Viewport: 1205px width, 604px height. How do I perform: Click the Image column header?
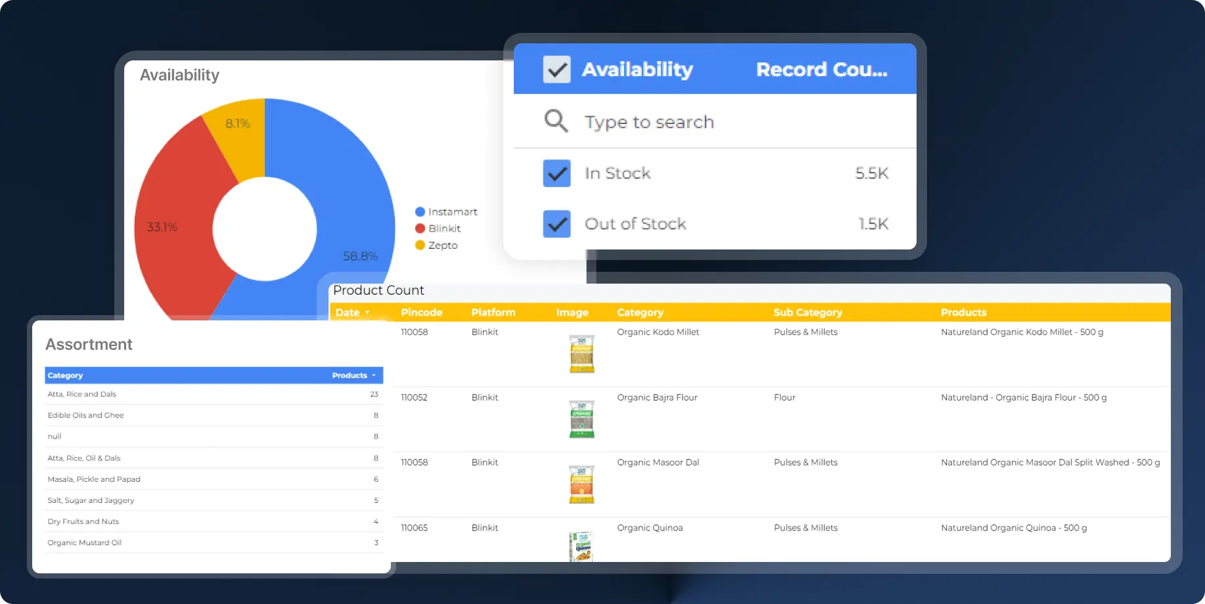pos(572,313)
